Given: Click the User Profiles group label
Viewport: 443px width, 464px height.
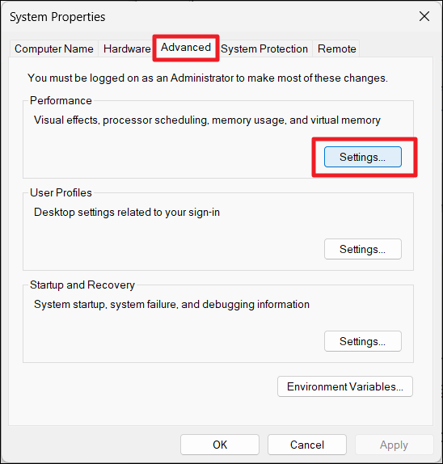Looking at the screenshot, I should pyautogui.click(x=61, y=192).
